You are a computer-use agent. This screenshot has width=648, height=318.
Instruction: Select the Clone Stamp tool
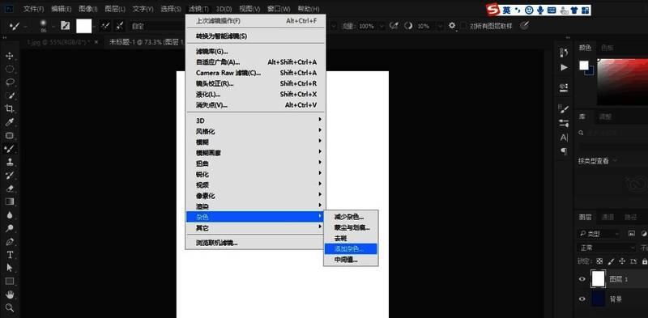[x=10, y=162]
